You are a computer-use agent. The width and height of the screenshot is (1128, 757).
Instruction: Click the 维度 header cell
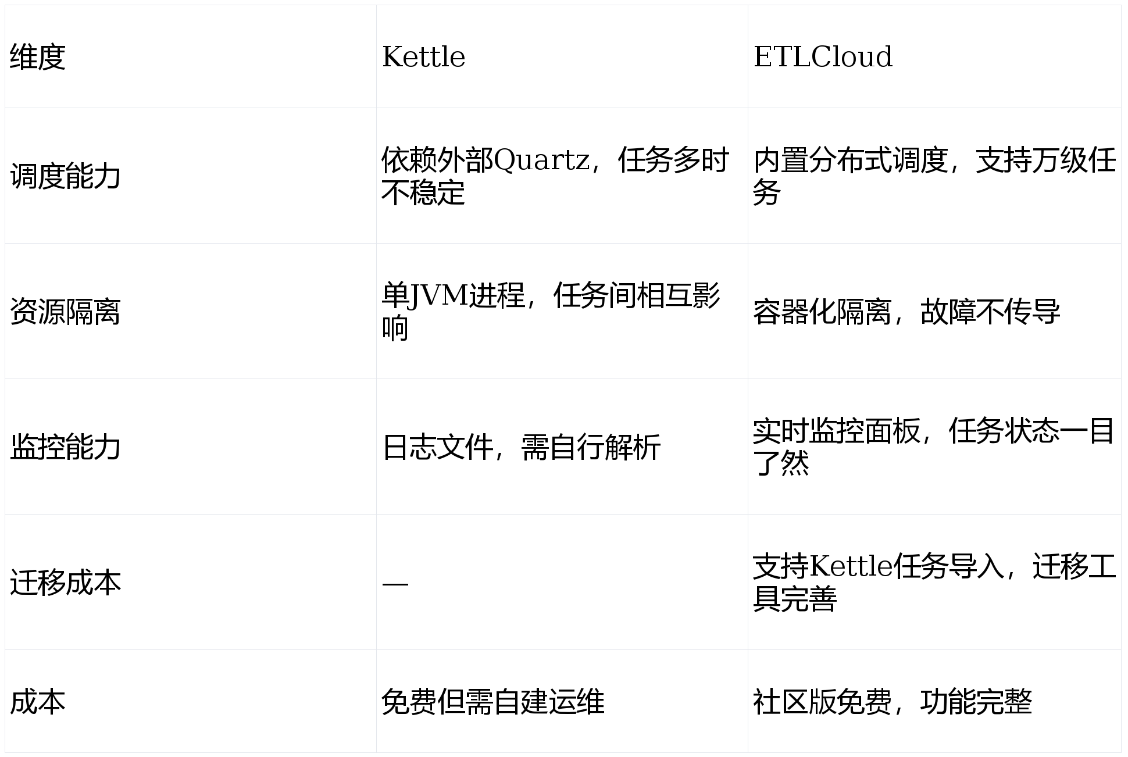click(x=191, y=56)
